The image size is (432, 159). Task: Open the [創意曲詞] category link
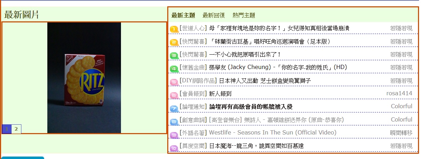point(193,120)
